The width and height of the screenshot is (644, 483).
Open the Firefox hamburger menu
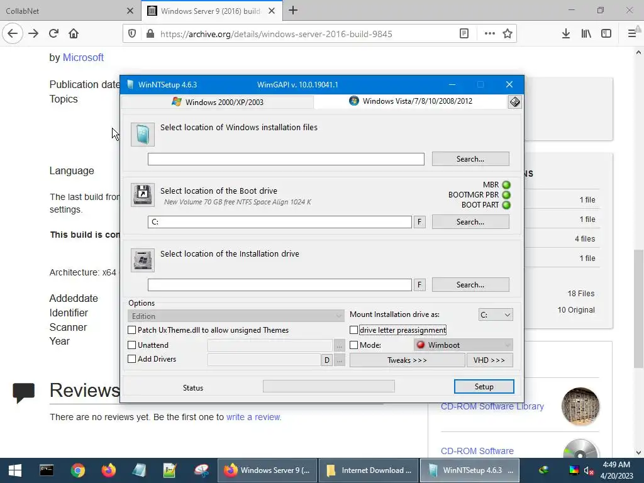coord(632,34)
